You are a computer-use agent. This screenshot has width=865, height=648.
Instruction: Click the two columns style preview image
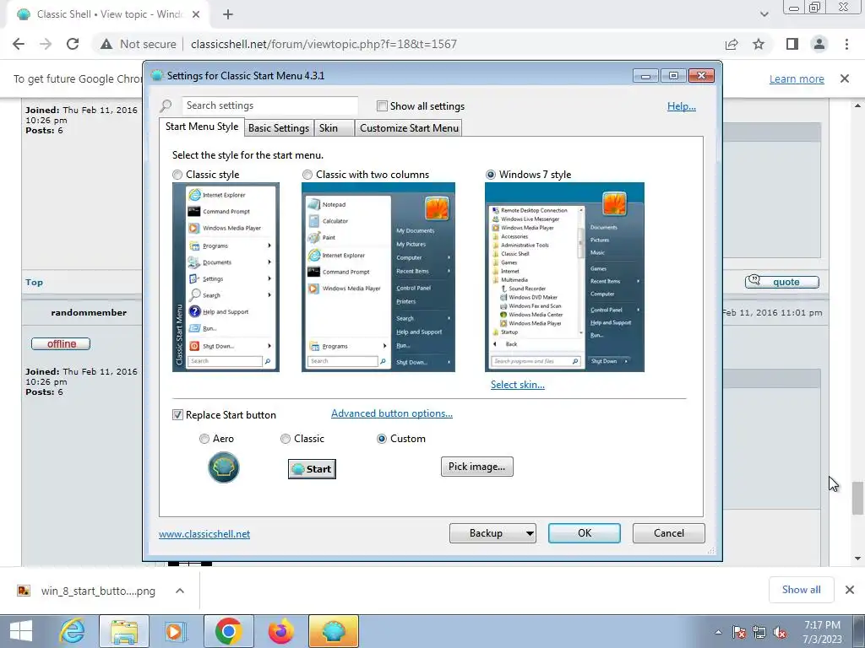tap(378, 277)
